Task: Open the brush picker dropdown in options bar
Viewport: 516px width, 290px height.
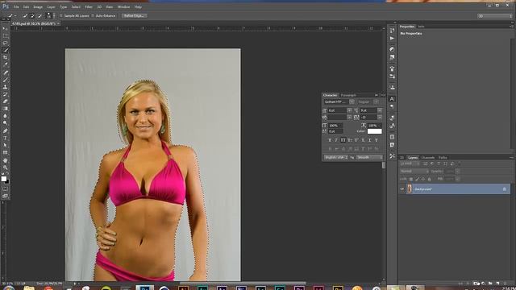Action: pos(54,16)
